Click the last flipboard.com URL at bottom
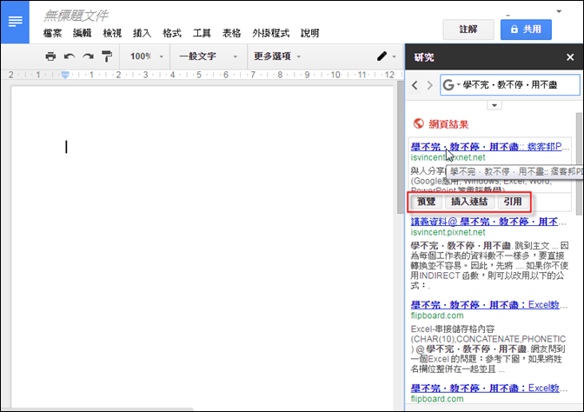Viewport: 584px width, 412px height. point(437,399)
